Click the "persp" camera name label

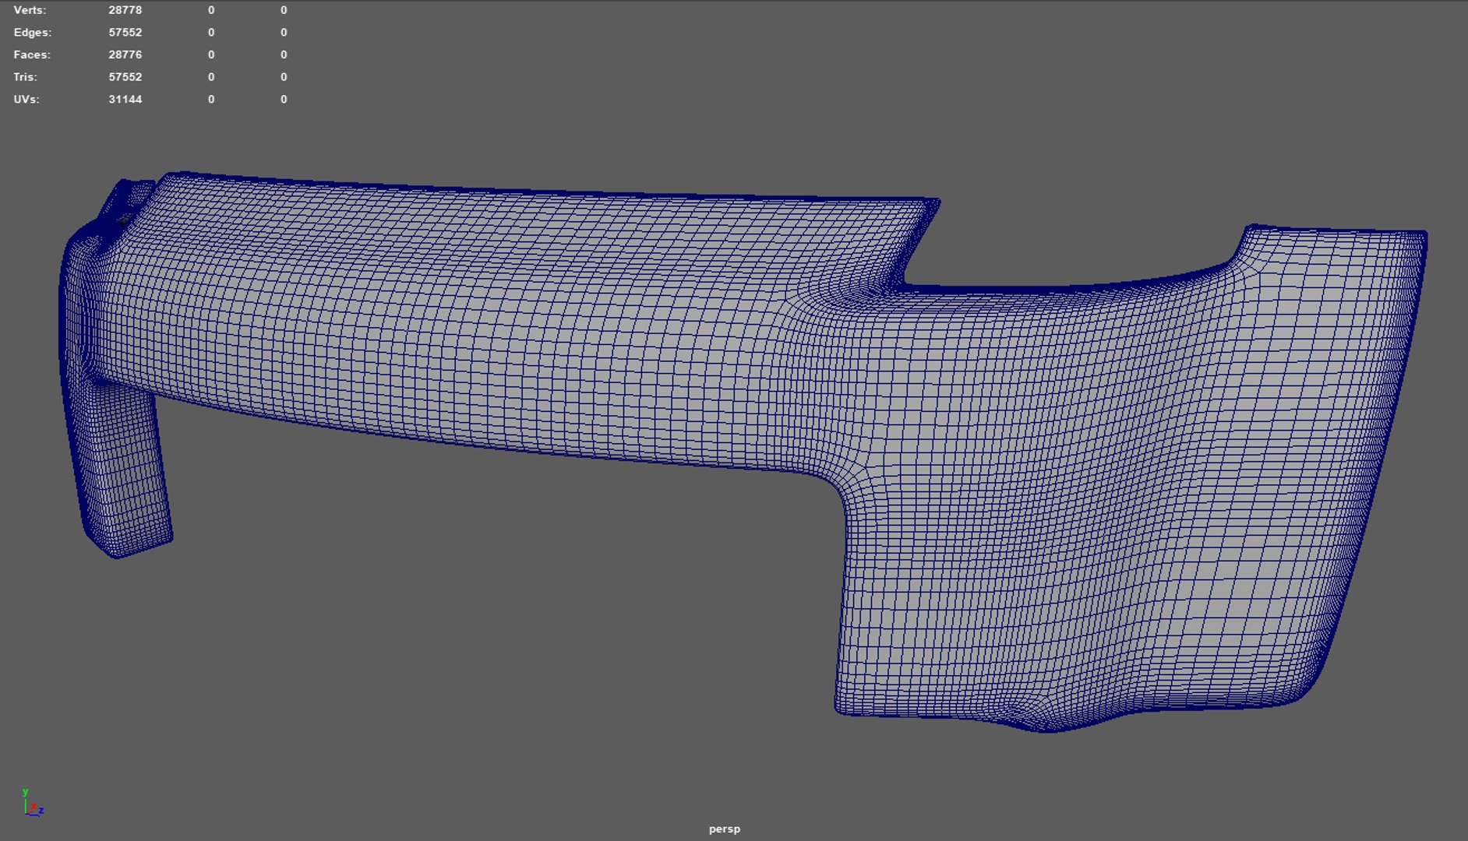[x=725, y=829]
